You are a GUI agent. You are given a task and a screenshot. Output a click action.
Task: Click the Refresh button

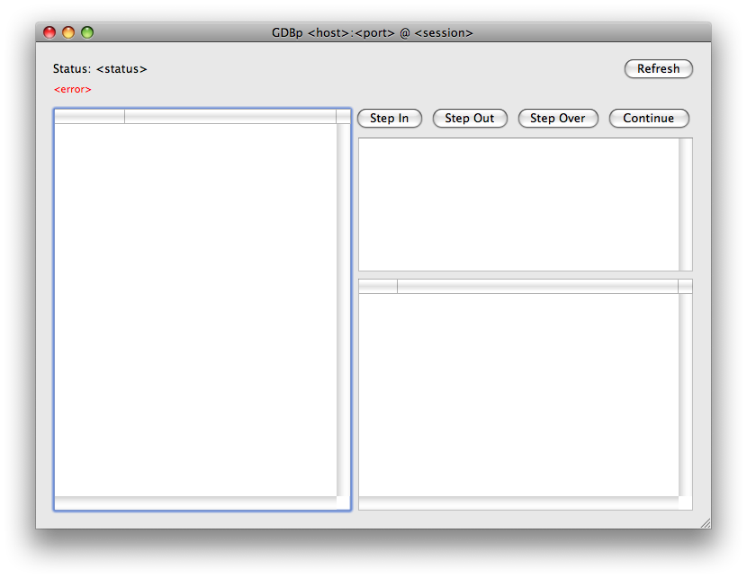pos(659,69)
